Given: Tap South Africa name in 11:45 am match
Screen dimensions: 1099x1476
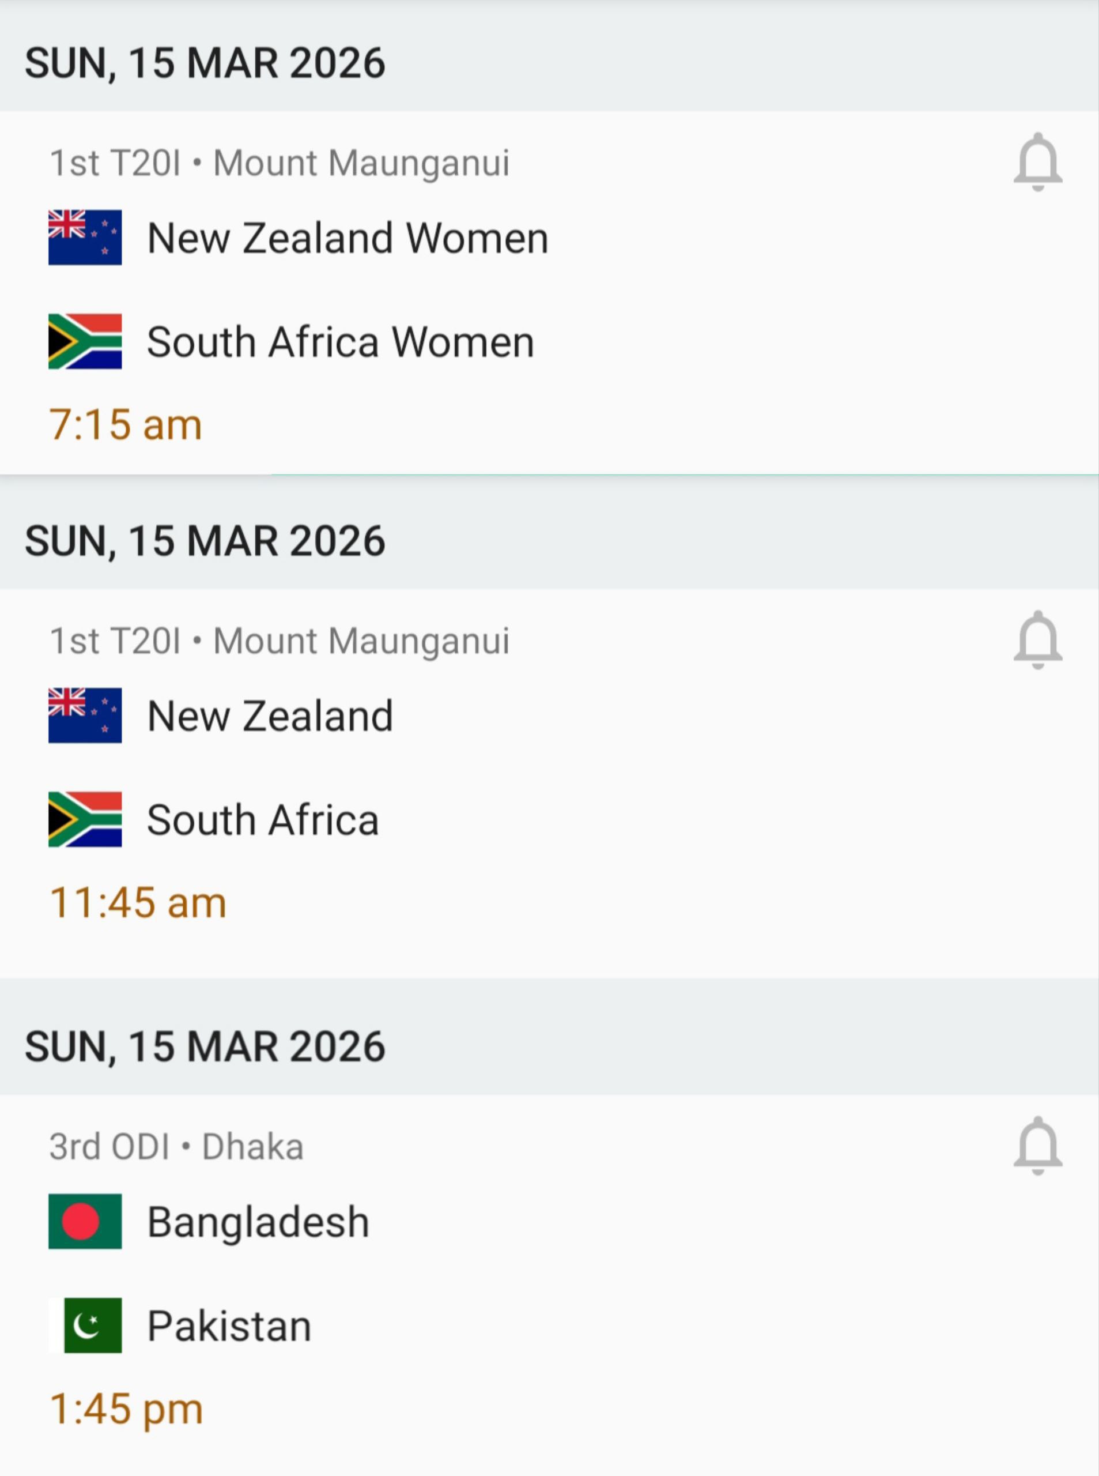Looking at the screenshot, I should (263, 820).
